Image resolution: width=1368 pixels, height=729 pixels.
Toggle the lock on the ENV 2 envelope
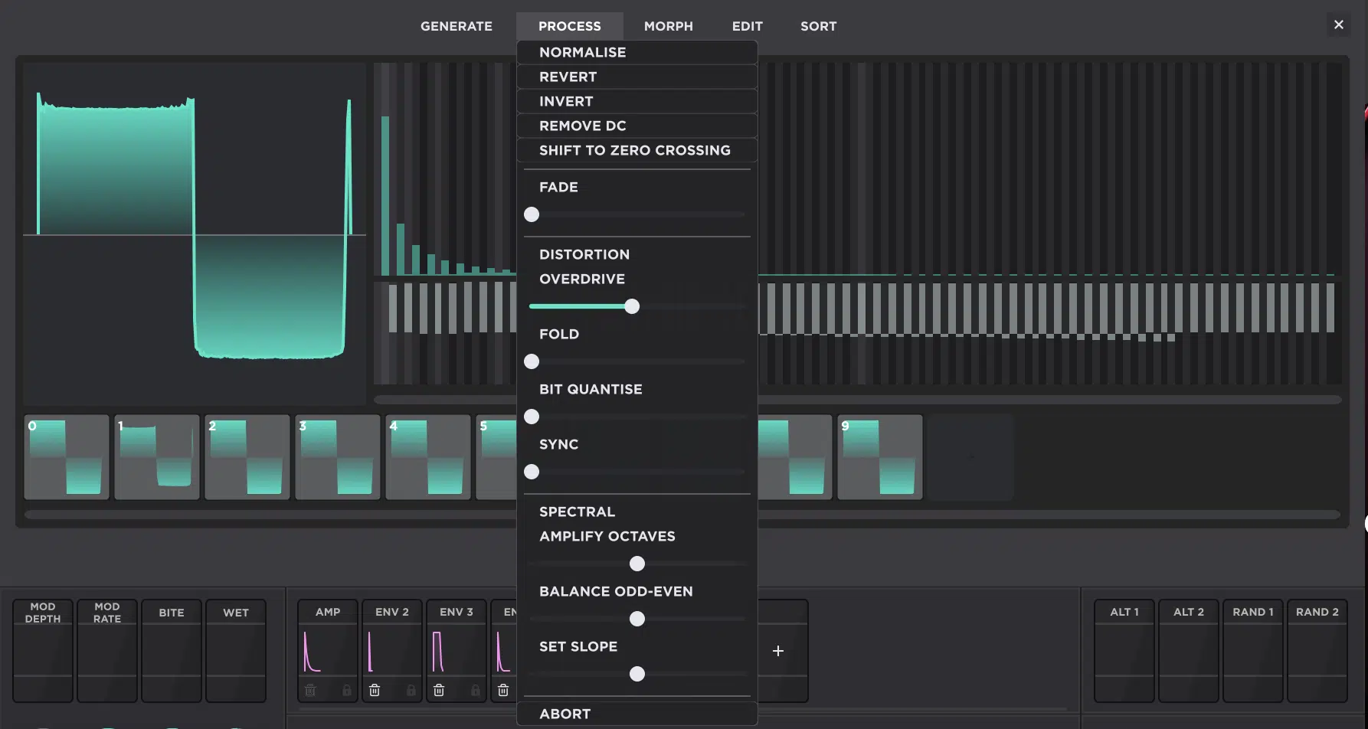(x=411, y=690)
